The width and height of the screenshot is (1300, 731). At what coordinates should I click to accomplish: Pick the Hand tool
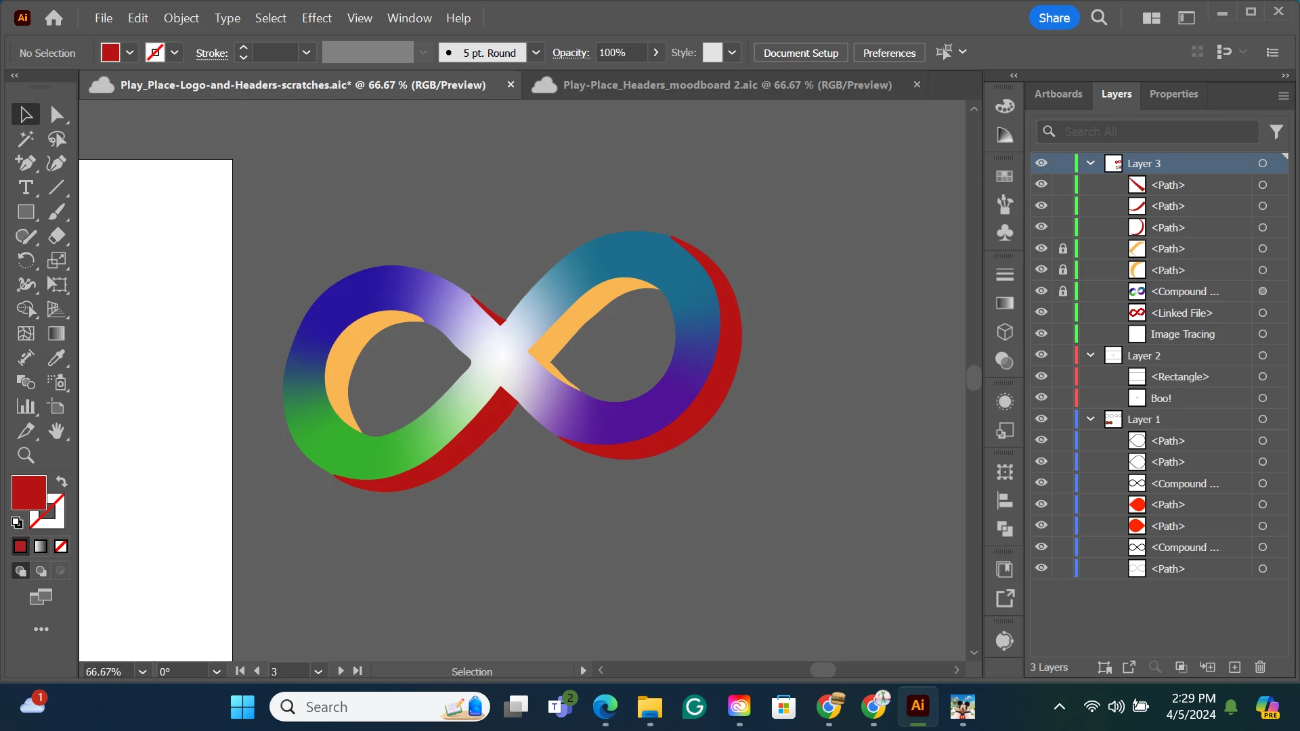click(57, 431)
